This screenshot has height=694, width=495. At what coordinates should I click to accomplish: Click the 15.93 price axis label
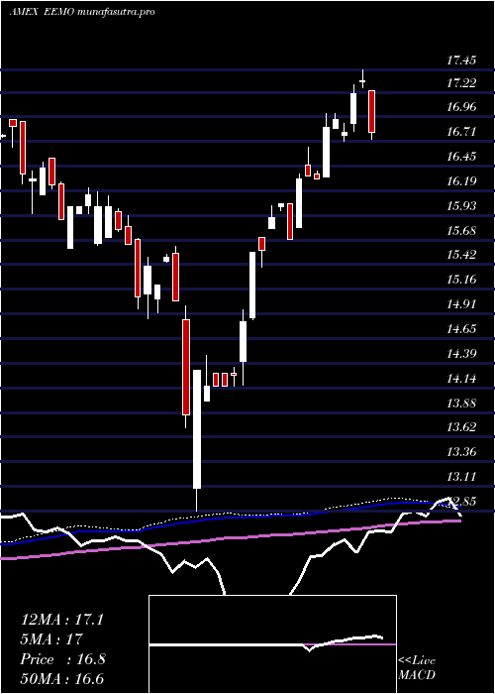(461, 206)
